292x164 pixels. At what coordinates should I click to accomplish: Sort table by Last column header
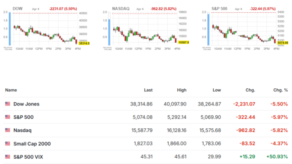(148, 90)
